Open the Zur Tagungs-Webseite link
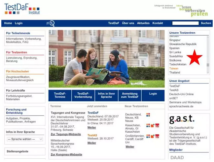 66,134
